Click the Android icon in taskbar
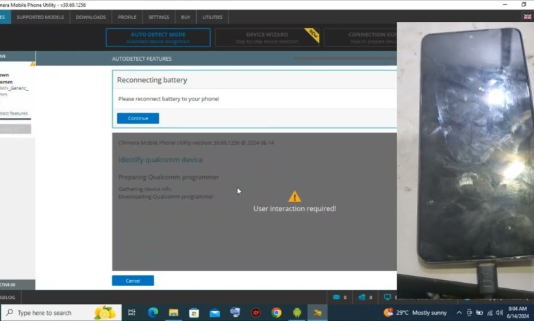The image size is (534, 321). point(297,313)
